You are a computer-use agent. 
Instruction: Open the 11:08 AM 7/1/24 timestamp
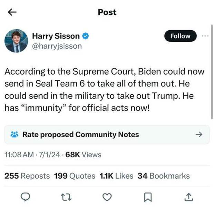pyautogui.click(x=32, y=155)
